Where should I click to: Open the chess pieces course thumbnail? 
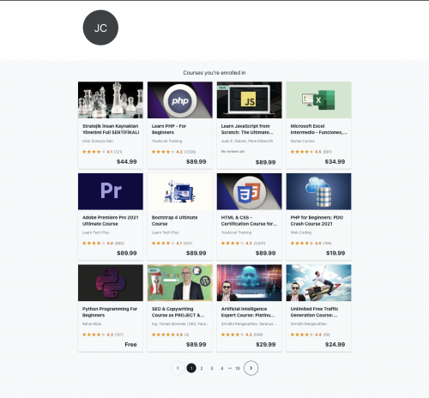coord(111,100)
